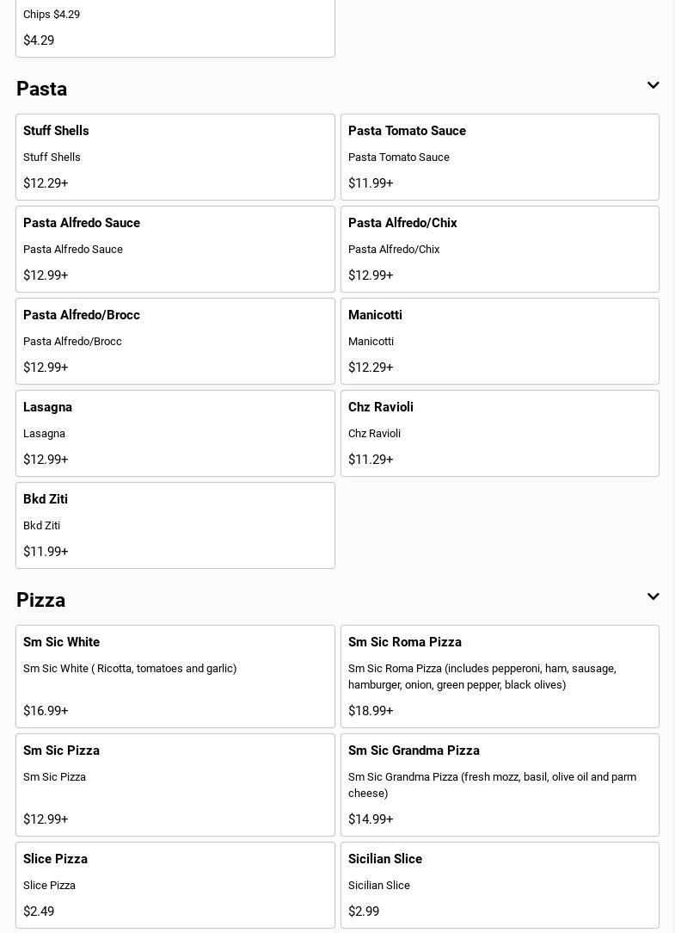
Task: Click the Chips $4.29 item card
Action: [175, 28]
